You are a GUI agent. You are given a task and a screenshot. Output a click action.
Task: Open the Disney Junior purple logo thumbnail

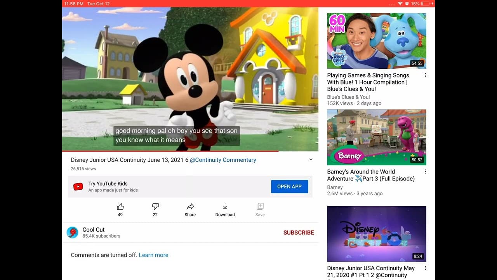tap(377, 234)
